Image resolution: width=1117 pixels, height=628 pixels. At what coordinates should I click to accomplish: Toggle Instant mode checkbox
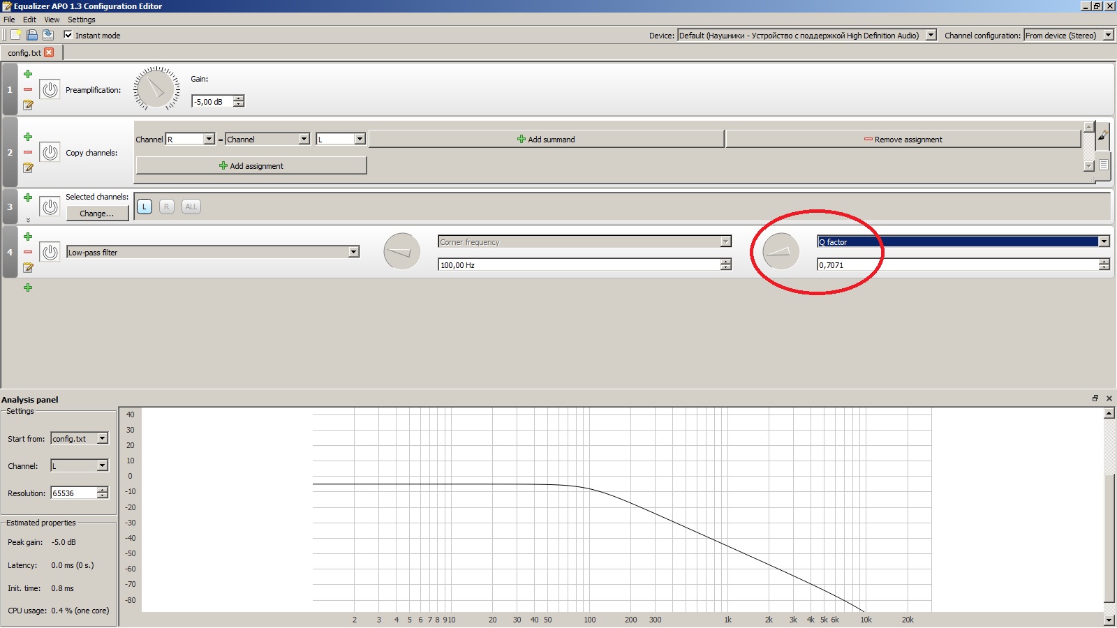click(x=68, y=35)
